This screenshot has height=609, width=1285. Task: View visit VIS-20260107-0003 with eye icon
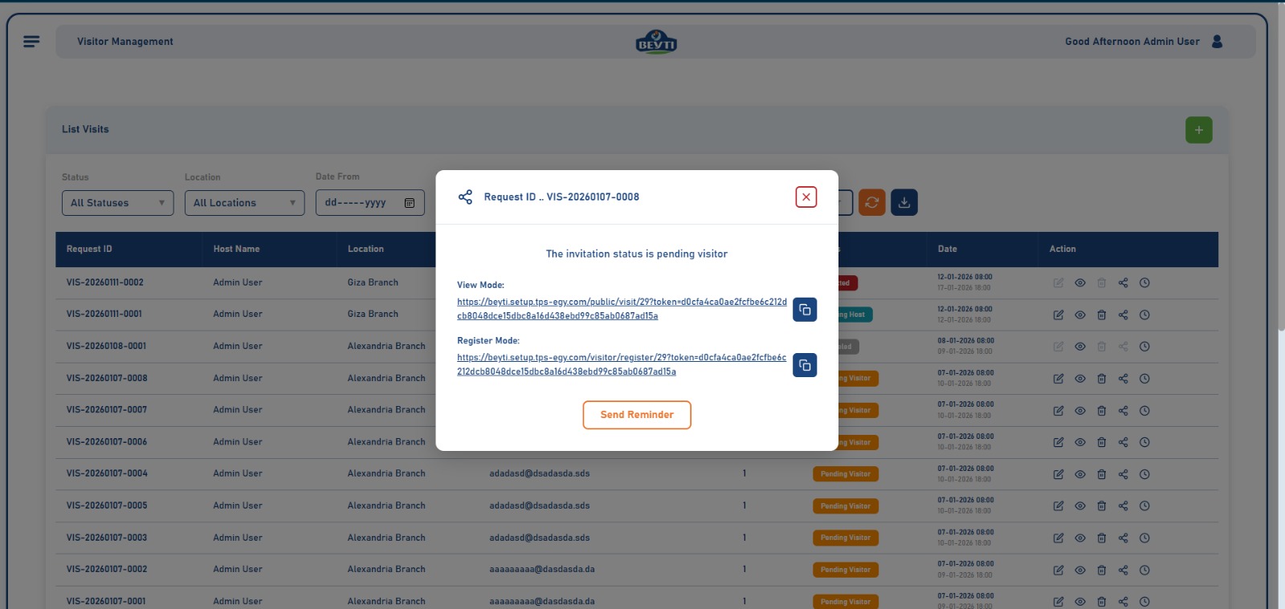tap(1080, 538)
